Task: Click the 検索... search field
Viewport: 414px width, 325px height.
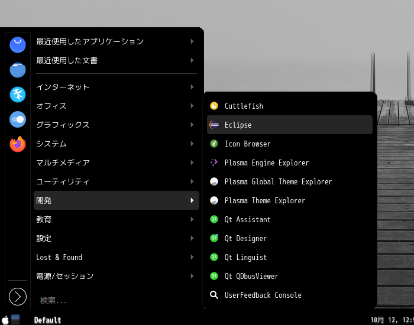Action: [x=117, y=300]
